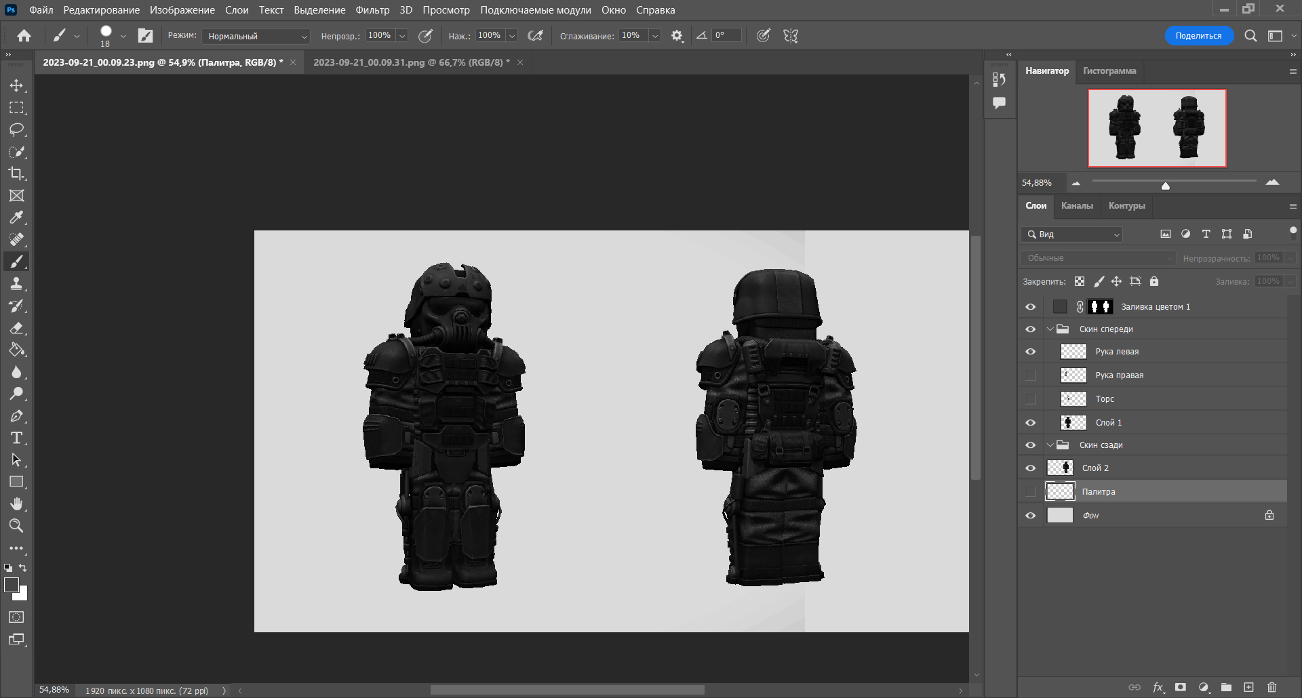This screenshot has height=698, width=1302.
Task: Switch to the Гистограмма tab
Action: point(1109,70)
